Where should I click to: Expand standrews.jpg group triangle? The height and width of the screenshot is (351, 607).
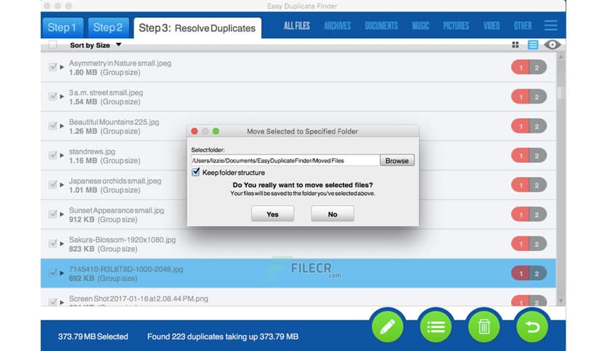[x=62, y=155]
